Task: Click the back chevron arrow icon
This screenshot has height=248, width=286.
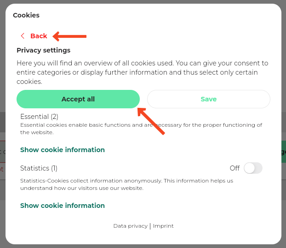Action: (x=23, y=36)
